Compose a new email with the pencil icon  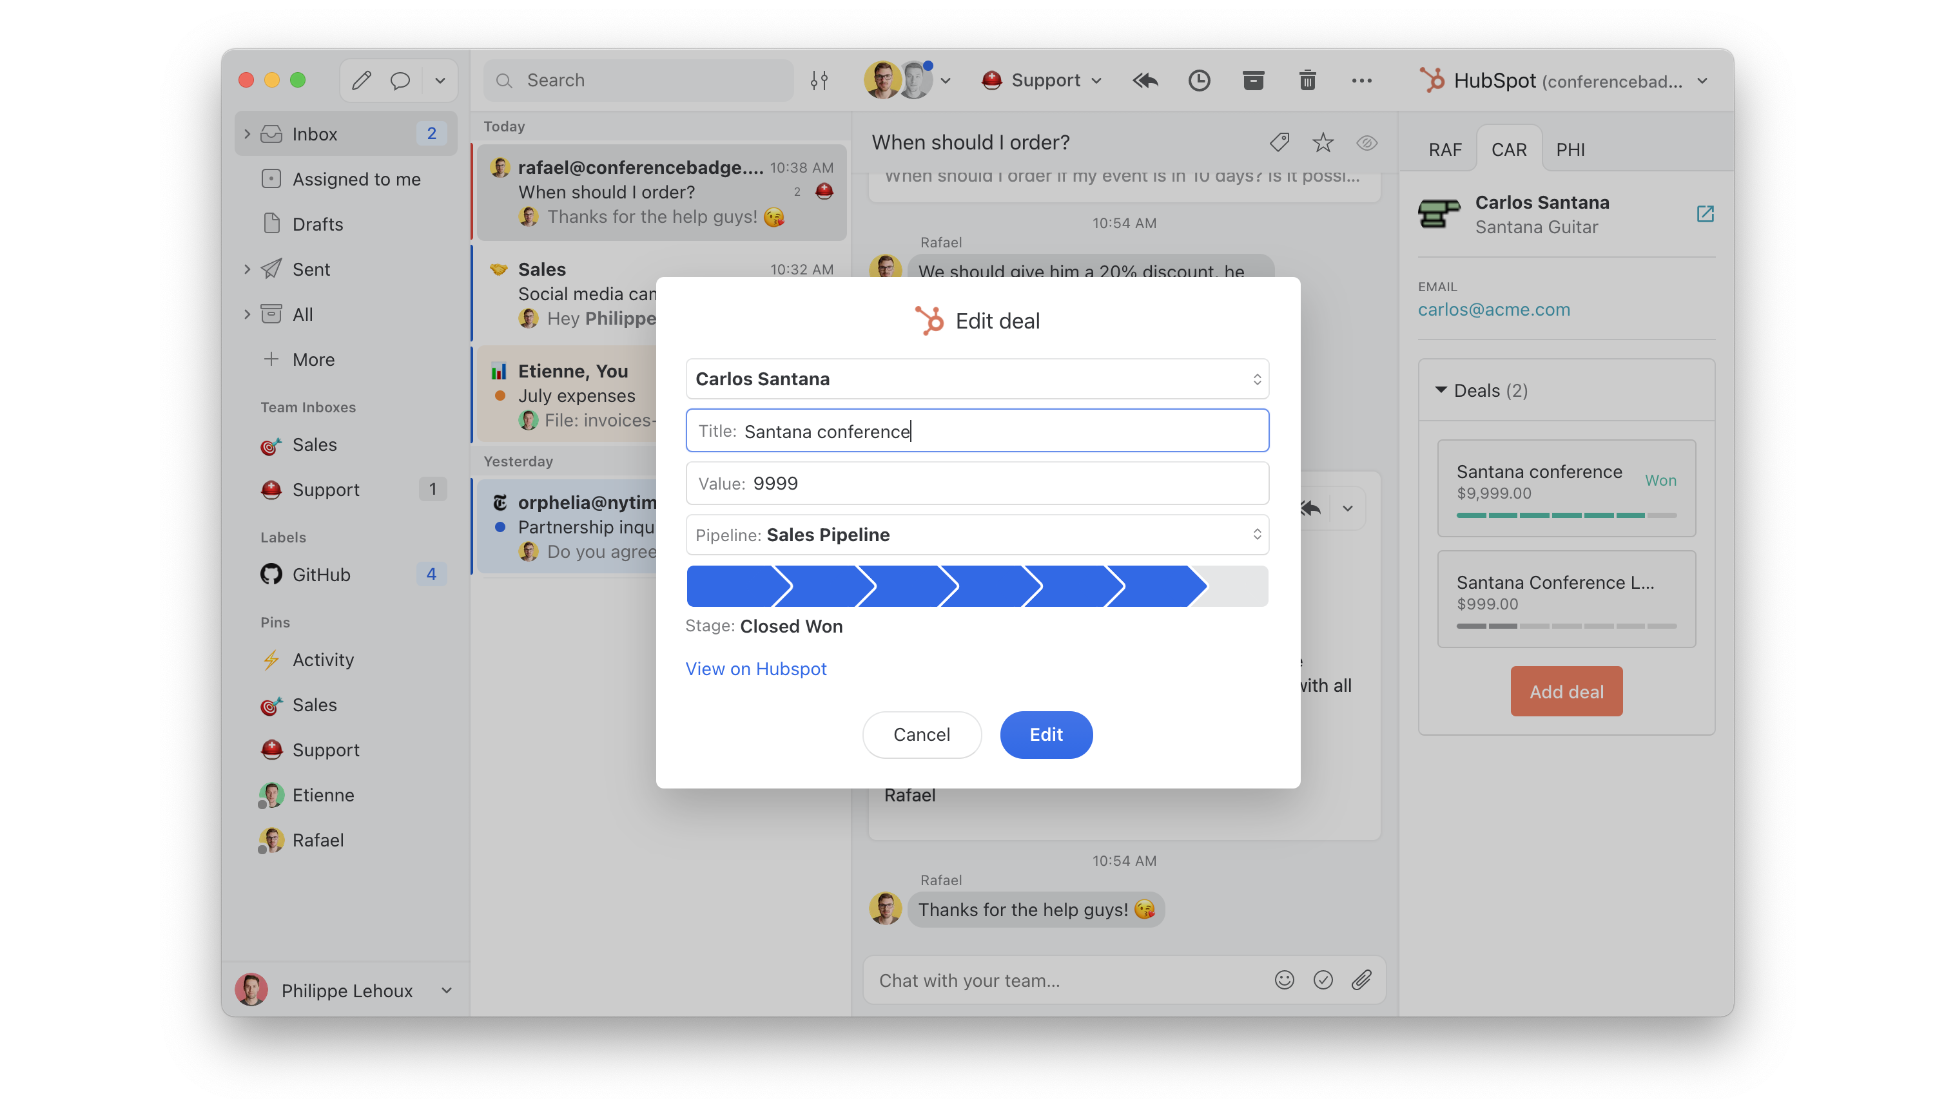pyautogui.click(x=362, y=80)
